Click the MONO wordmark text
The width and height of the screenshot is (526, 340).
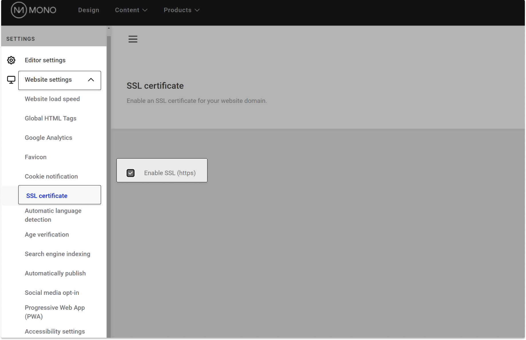tap(43, 10)
